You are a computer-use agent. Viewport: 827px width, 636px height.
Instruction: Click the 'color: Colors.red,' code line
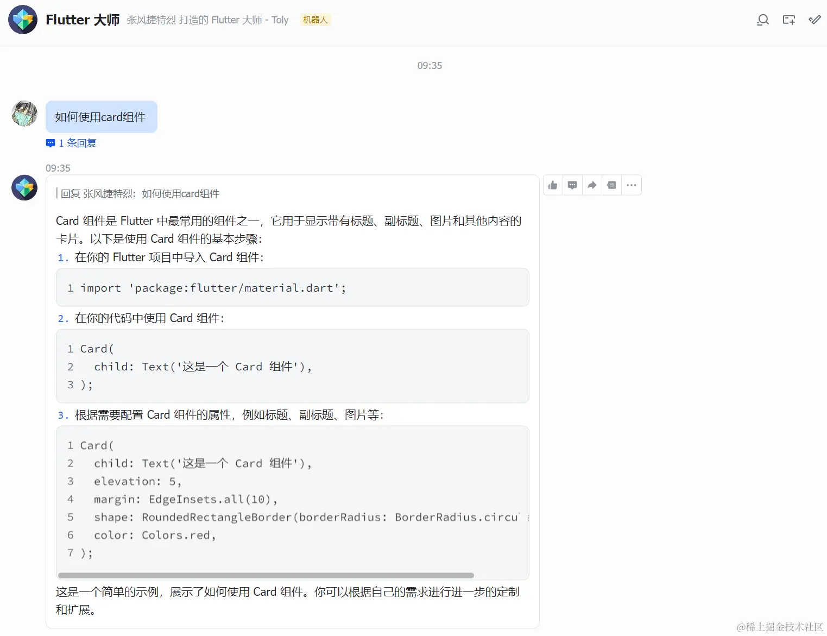coord(155,536)
